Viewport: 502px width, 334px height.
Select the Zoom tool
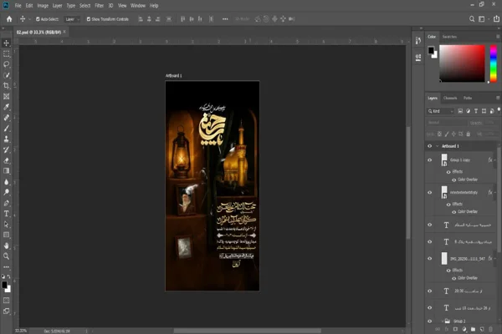[x=6, y=256]
